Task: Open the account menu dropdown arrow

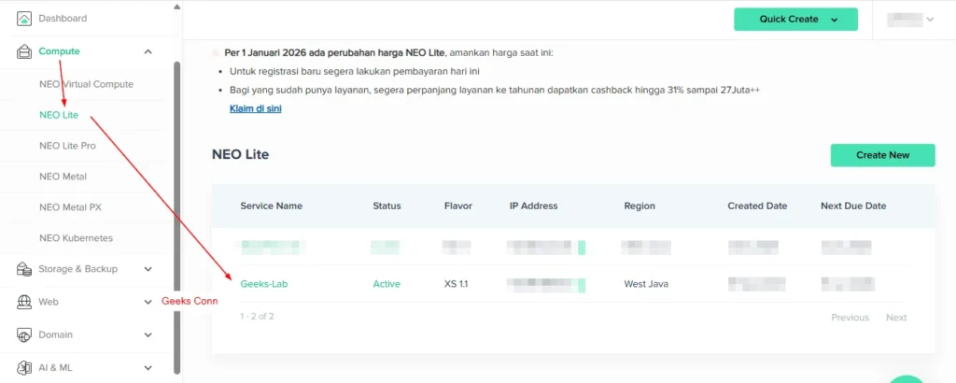Action: point(930,20)
